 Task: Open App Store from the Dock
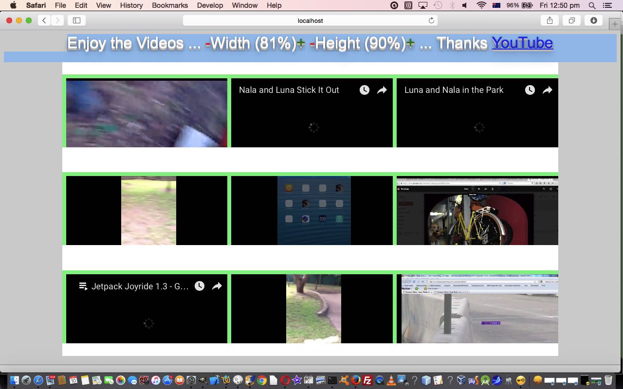[167, 380]
